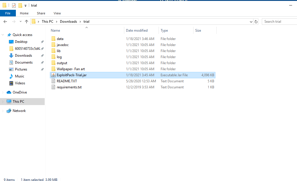Click the Properties icon in the title bar

point(14,5)
